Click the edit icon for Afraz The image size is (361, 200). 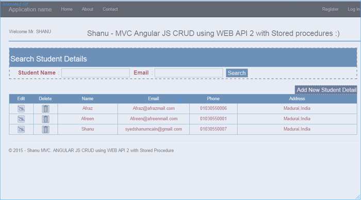(x=21, y=108)
